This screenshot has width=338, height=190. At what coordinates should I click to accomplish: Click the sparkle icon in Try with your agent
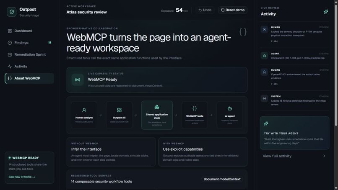click(266, 123)
